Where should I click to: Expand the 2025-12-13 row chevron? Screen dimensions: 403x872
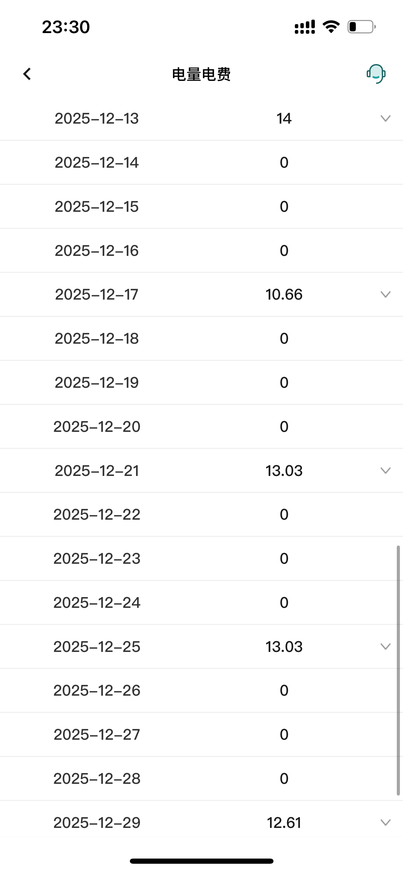tap(385, 118)
